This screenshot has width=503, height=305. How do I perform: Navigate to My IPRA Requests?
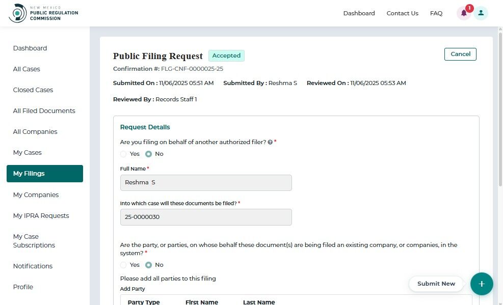[41, 215]
